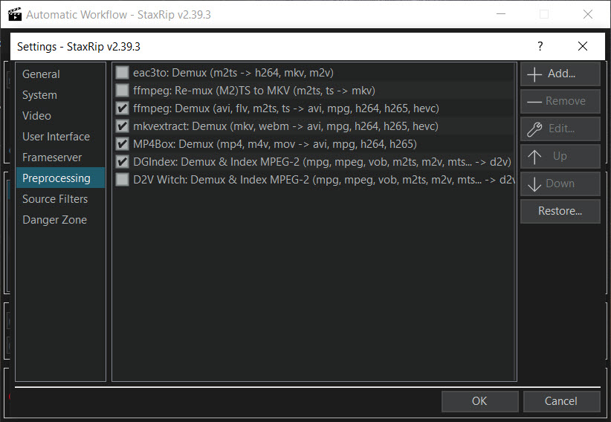Viewport: 611px width, 422px height.
Task: Uncheck the DGIndex Demux & Index checkbox
Action: tap(123, 161)
